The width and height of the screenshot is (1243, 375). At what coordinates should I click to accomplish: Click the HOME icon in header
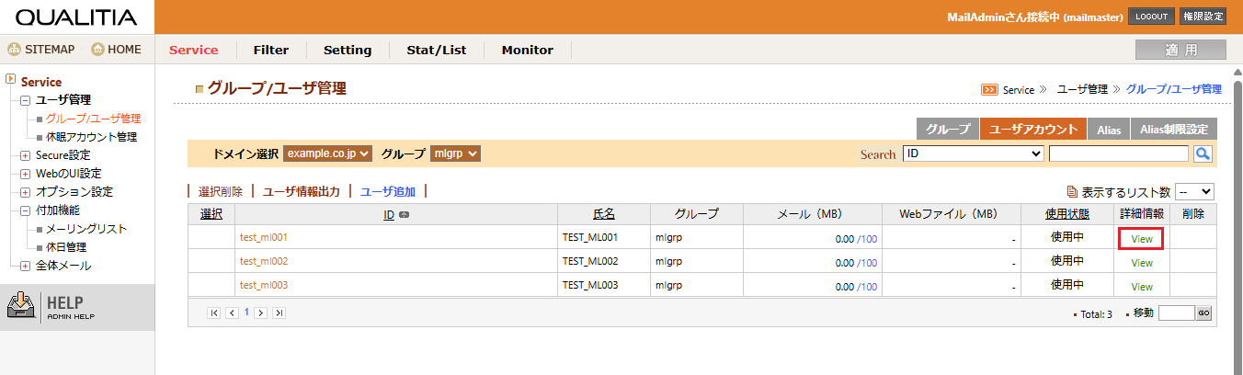(98, 50)
